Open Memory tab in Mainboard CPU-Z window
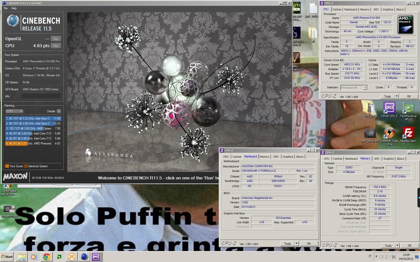 click(264, 157)
